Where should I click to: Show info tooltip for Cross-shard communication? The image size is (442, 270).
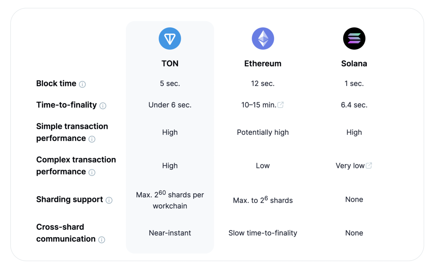coord(102,240)
